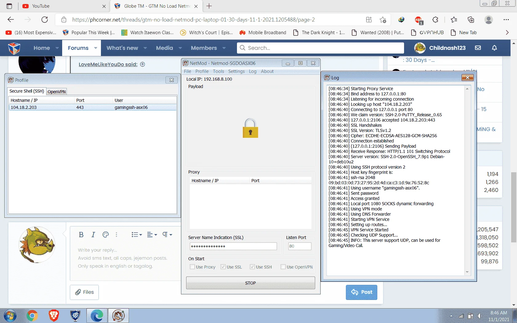Select the Secure Shell (SSH) tab
This screenshot has height=323, width=517.
click(x=27, y=91)
